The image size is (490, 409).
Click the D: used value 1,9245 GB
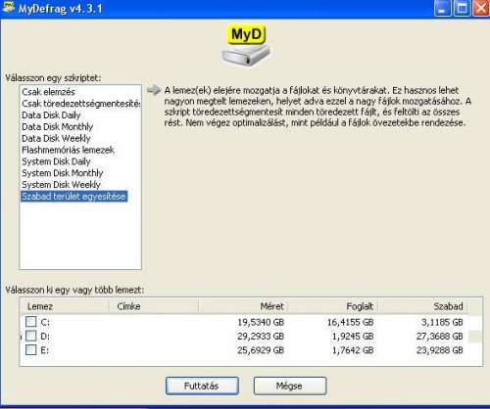click(353, 337)
